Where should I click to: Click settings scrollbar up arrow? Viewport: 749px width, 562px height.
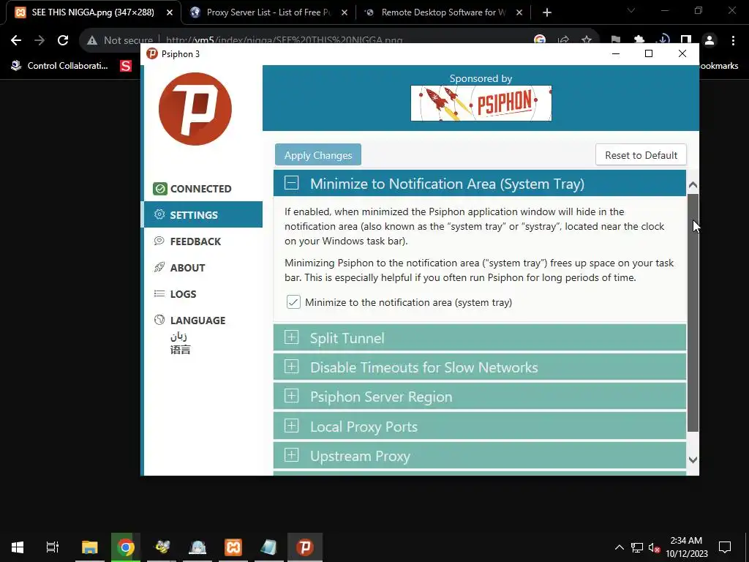[x=693, y=185]
